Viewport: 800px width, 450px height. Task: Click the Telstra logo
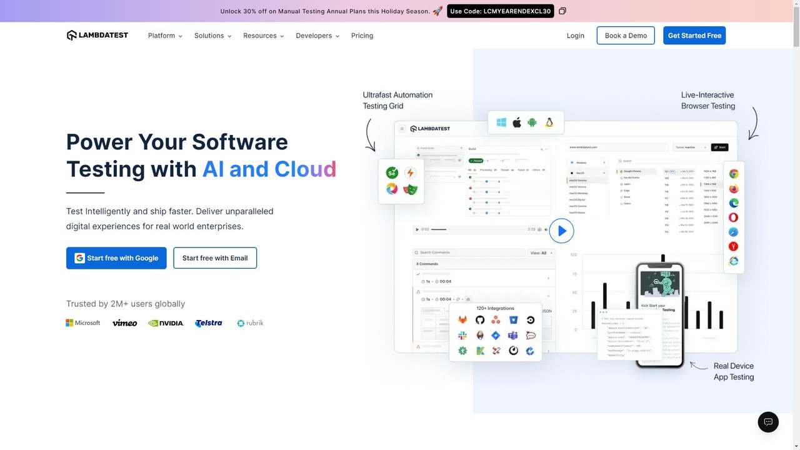click(x=209, y=323)
